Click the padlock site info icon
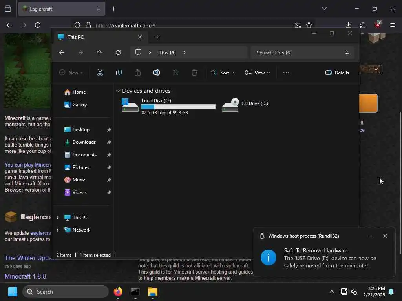This screenshot has width=402, height=301. coord(88,25)
